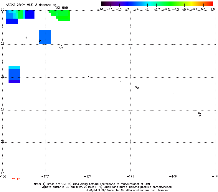Viewport: 218px width, 192px height.
Task: Click the color bar label -13
Action: [109, 9]
